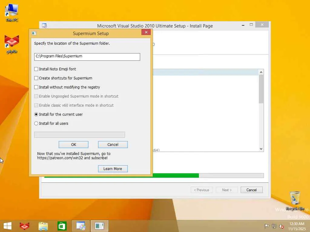Click the Previous button in Visual Studio setup
This screenshot has width=310, height=232.
point(202,190)
